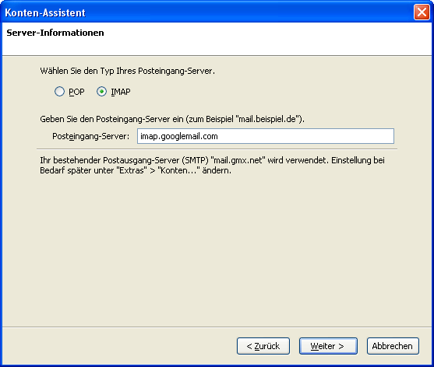This screenshot has height=367, width=434.
Task: Click the imap.googlemail.com text in the field
Action: click(179, 136)
